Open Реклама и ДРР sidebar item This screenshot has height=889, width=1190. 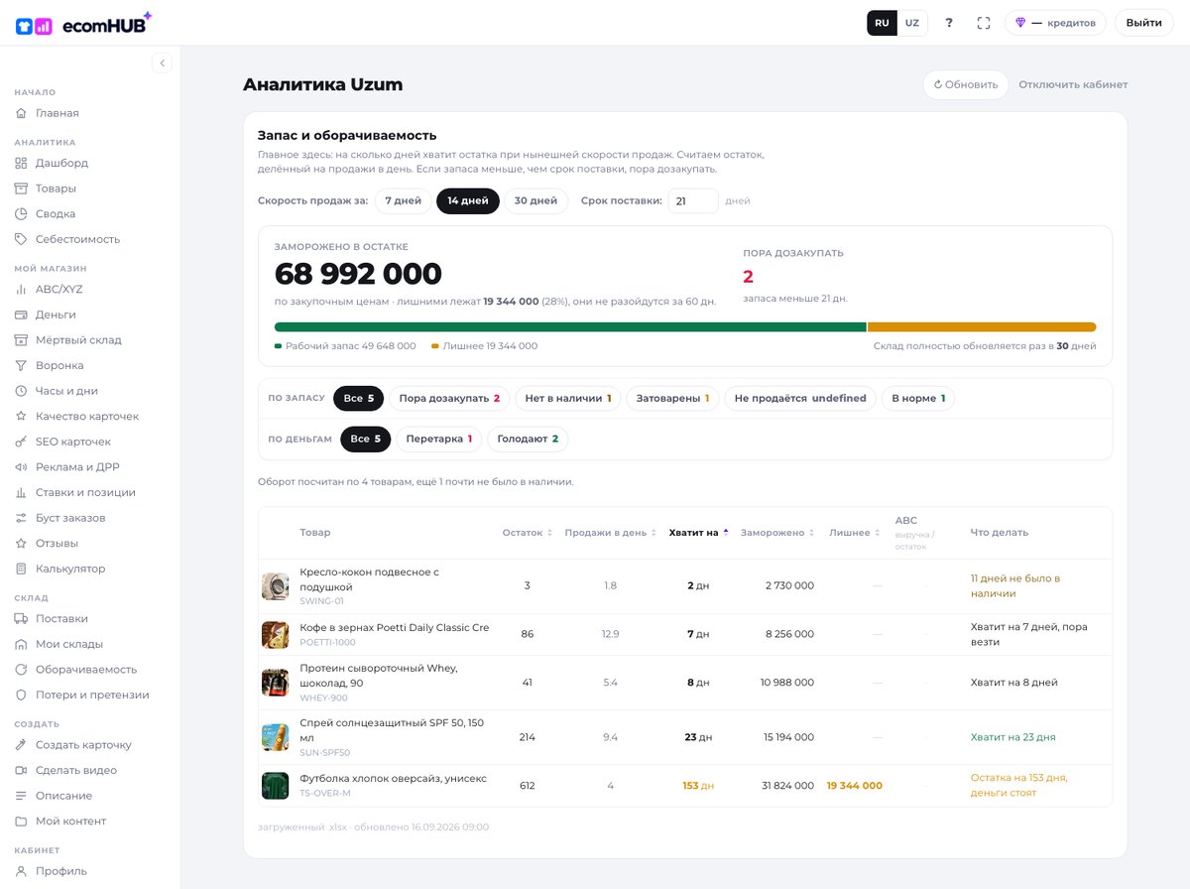pyautogui.click(x=75, y=467)
